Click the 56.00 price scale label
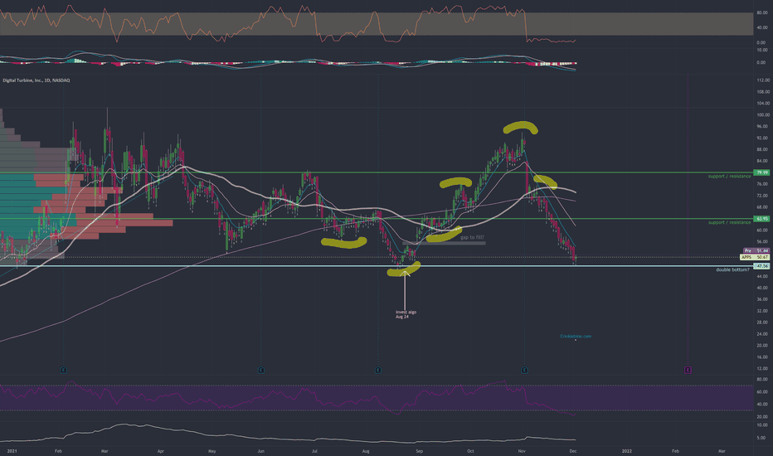Screen dimensions: 773x456 [x=763, y=241]
